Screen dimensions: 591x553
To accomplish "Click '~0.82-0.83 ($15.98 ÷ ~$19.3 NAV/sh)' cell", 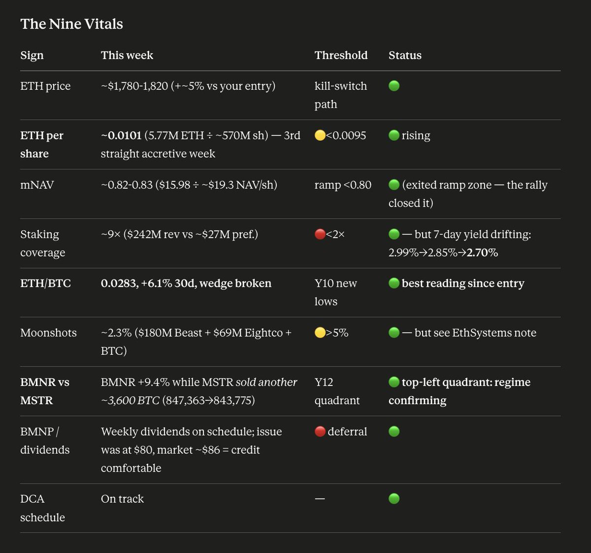I will [x=189, y=185].
